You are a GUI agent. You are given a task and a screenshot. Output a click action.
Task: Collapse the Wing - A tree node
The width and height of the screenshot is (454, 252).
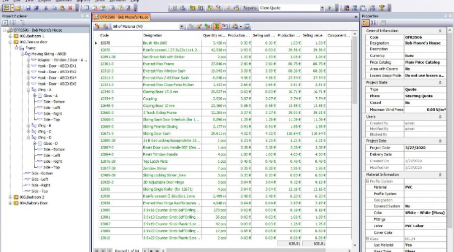tap(28, 90)
